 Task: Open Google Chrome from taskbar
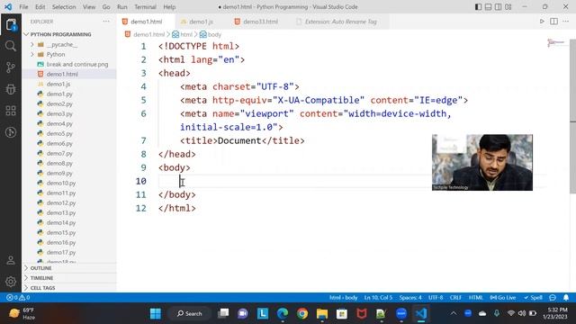[x=302, y=314]
